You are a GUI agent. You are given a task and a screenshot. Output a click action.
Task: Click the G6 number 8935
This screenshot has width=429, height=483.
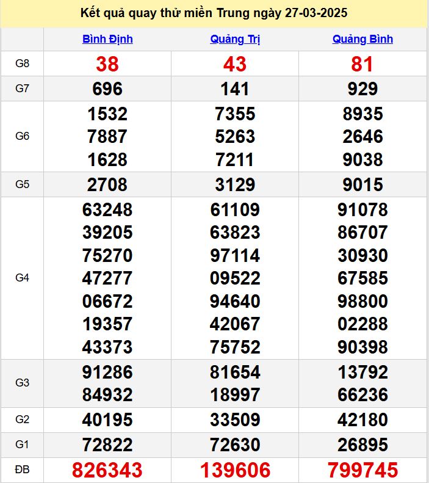coord(363,114)
